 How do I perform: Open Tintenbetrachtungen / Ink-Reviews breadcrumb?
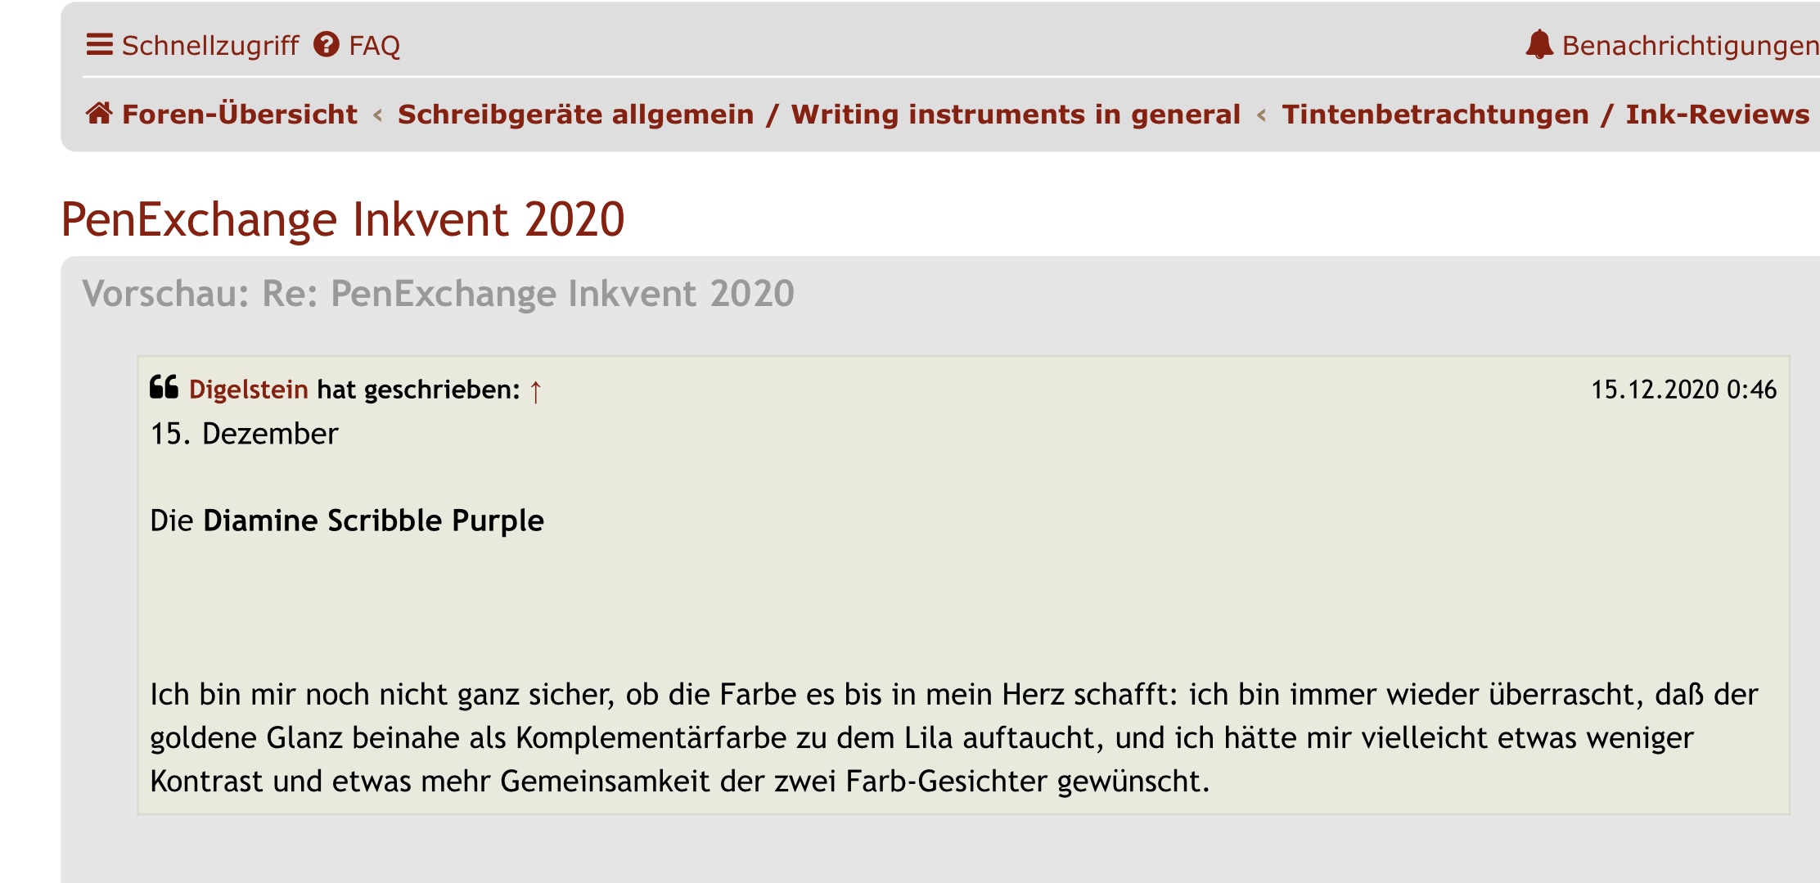(1546, 114)
